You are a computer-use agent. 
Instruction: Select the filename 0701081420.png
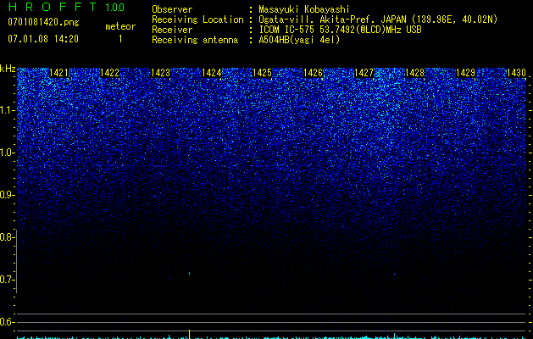click(x=43, y=22)
